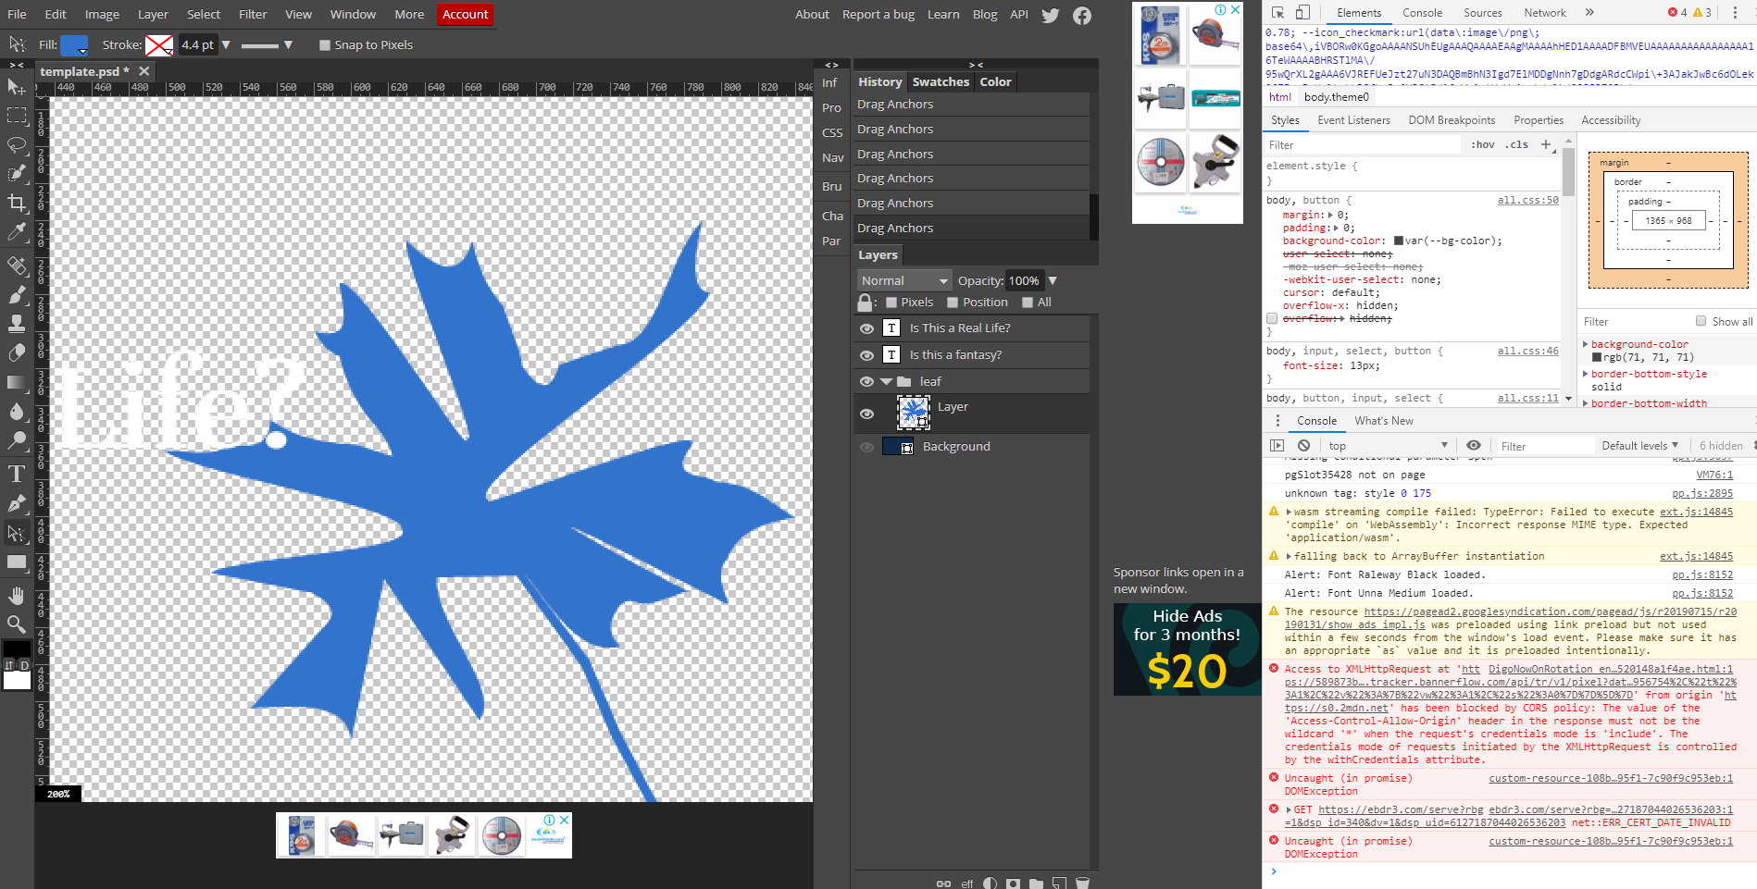Select the Gradient tool
Viewport: 1757px width, 889px height.
pos(17,382)
